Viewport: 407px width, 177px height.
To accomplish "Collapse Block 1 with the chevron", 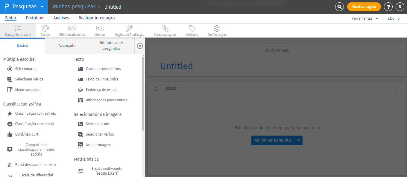I will [156, 88].
